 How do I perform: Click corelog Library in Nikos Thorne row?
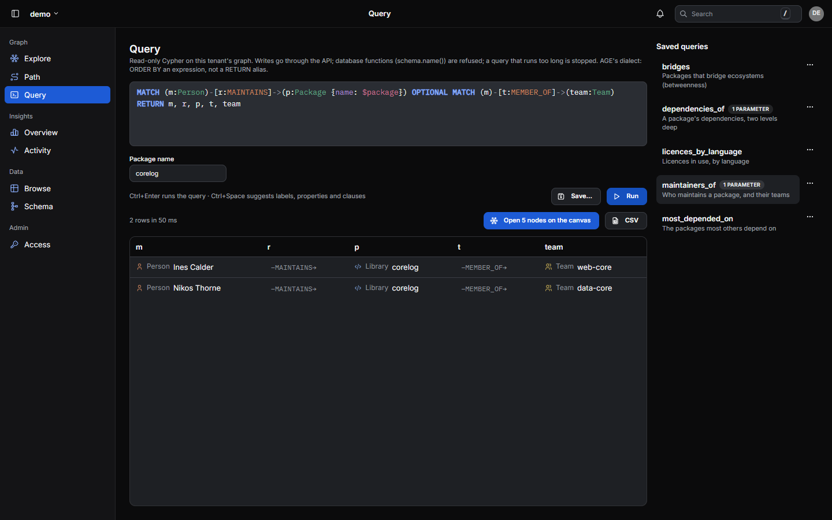[387, 288]
